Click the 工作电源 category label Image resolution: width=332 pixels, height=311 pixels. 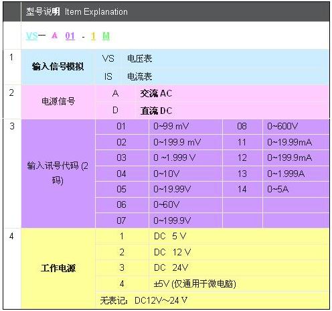pyautogui.click(x=58, y=268)
